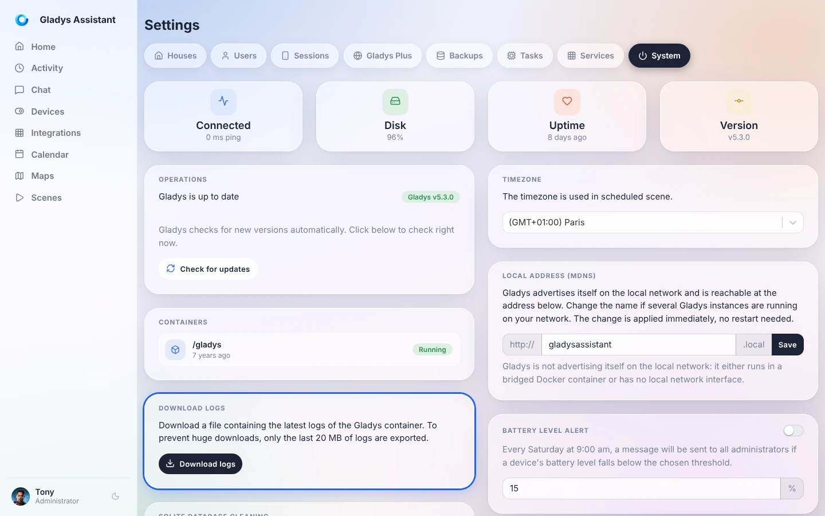Viewport: 825px width, 516px height.
Task: Click the "Gladys is up to date" text
Action: click(x=199, y=197)
